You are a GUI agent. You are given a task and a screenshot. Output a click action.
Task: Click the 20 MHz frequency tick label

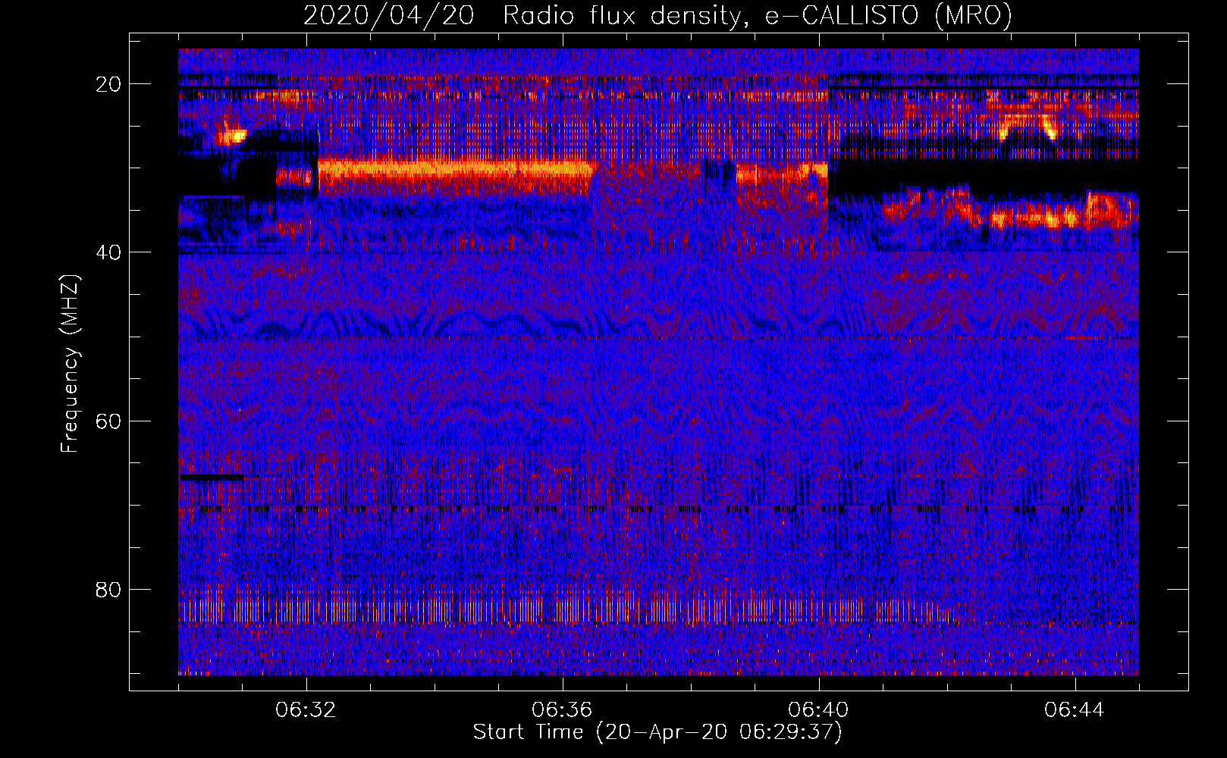[x=109, y=83]
